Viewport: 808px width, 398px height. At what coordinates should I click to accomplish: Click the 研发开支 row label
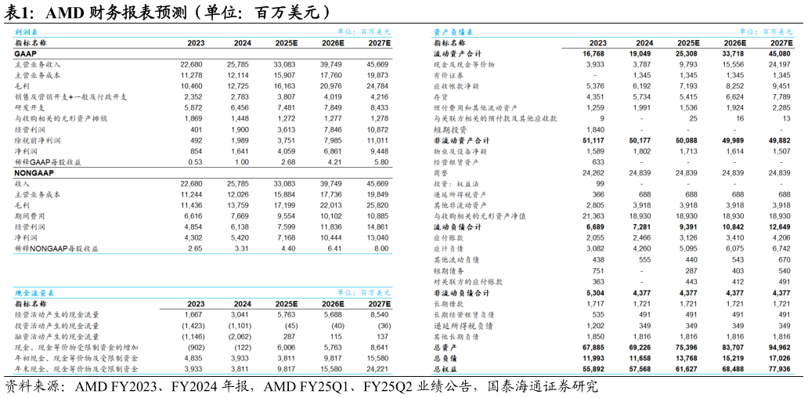click(32, 107)
